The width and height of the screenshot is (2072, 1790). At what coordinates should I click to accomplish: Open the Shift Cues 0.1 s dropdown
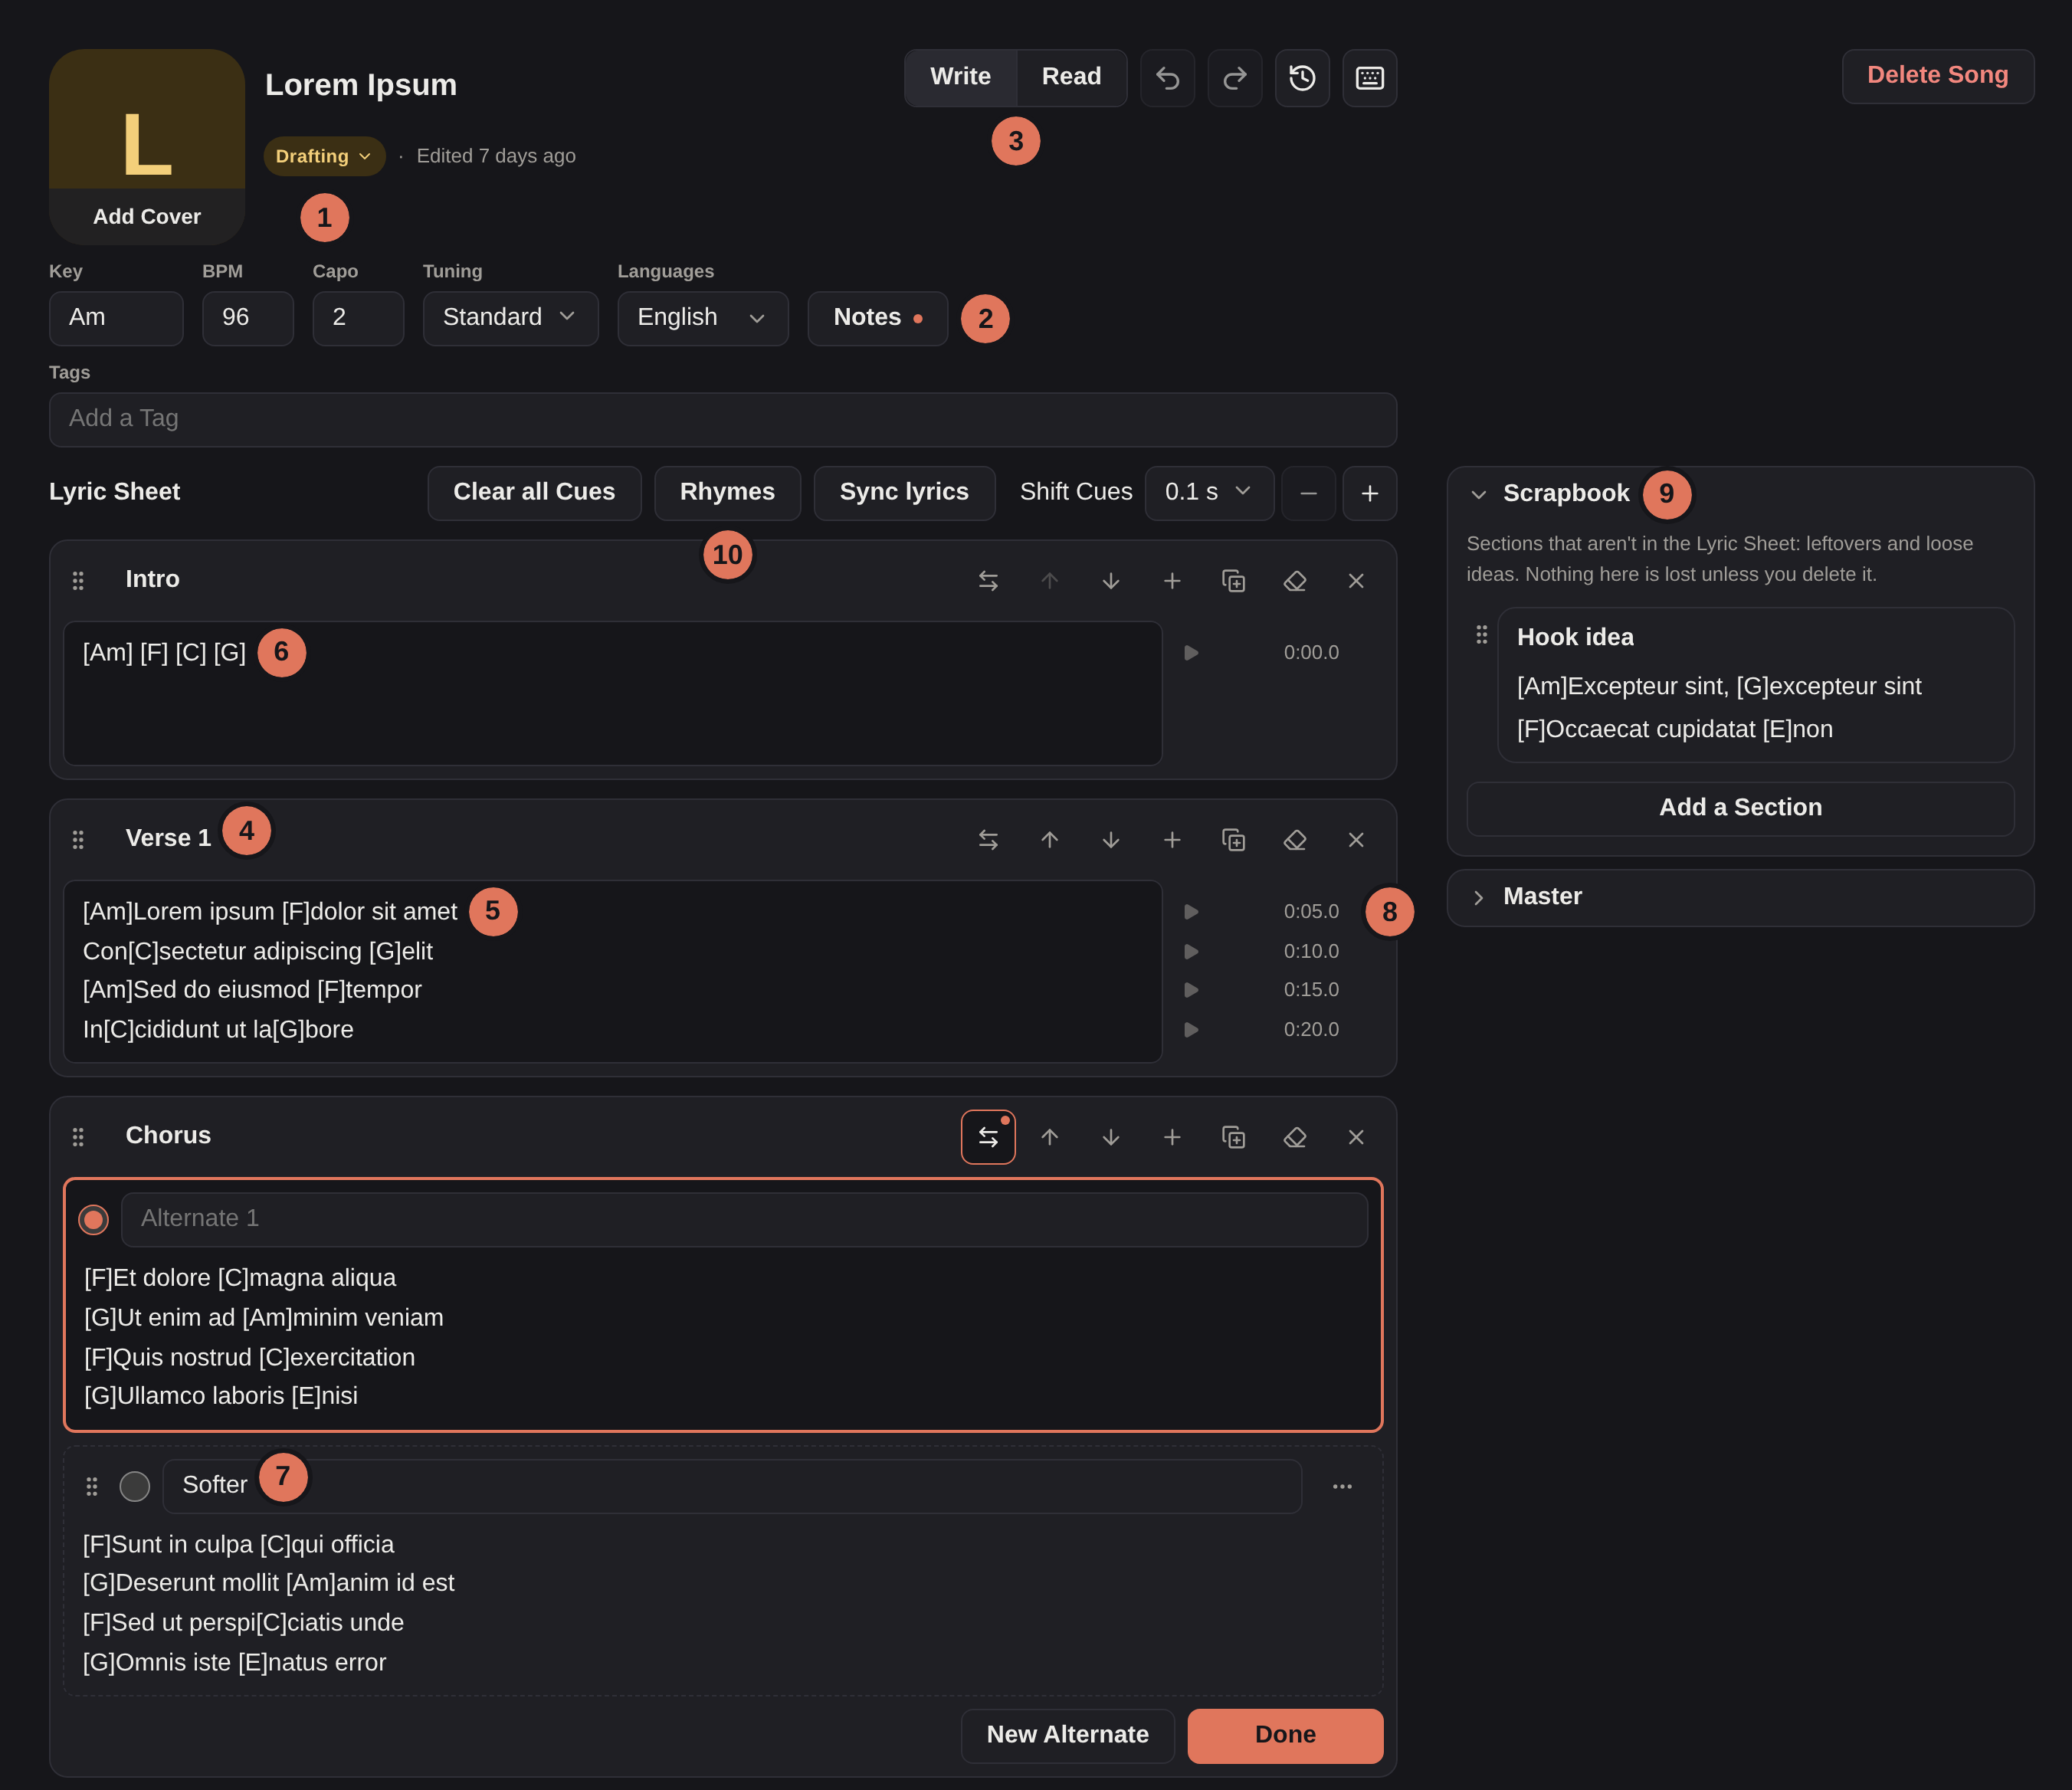click(x=1209, y=492)
